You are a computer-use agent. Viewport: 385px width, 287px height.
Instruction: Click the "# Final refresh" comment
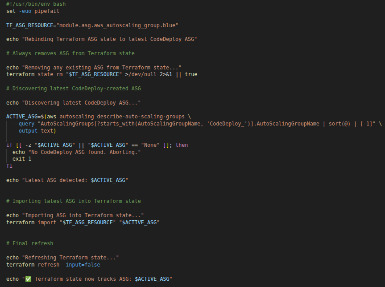tap(29, 243)
